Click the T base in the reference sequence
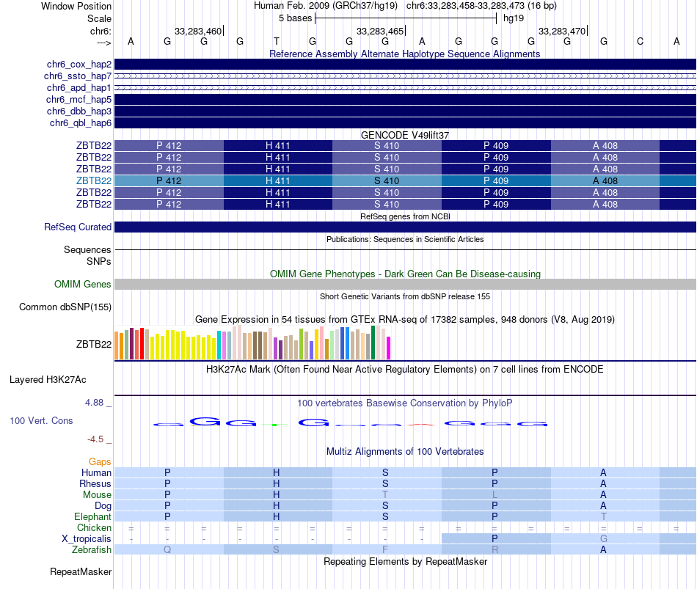This screenshot has width=697, height=589. coord(277,41)
